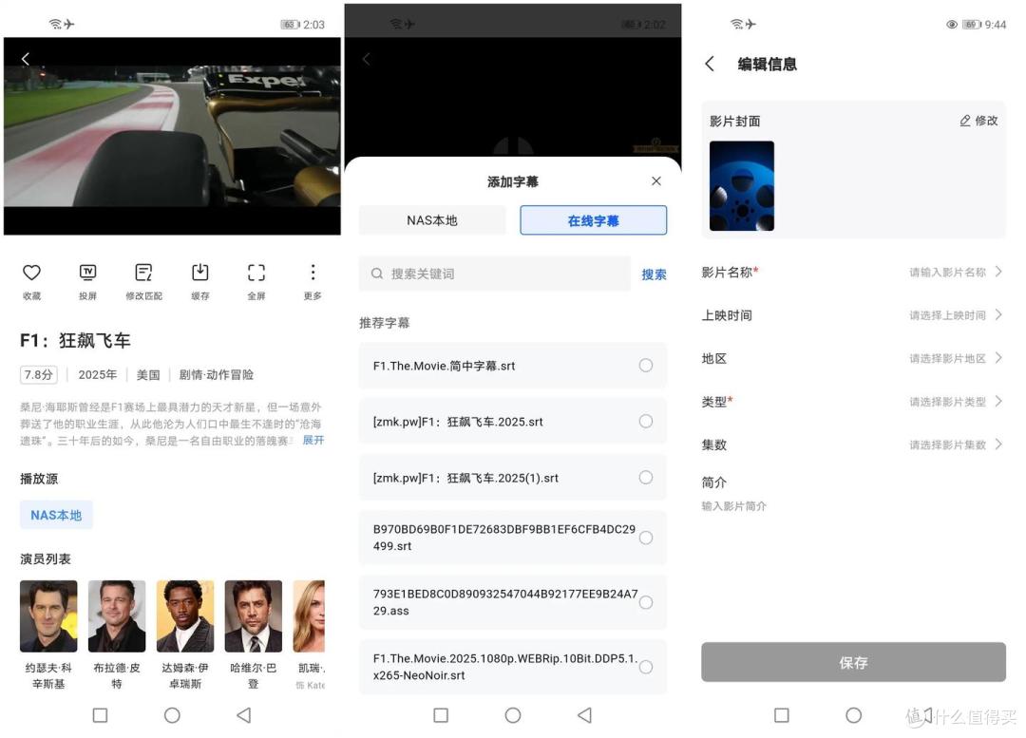
Task: Tap the 输入影片简介 text area
Action: [733, 505]
